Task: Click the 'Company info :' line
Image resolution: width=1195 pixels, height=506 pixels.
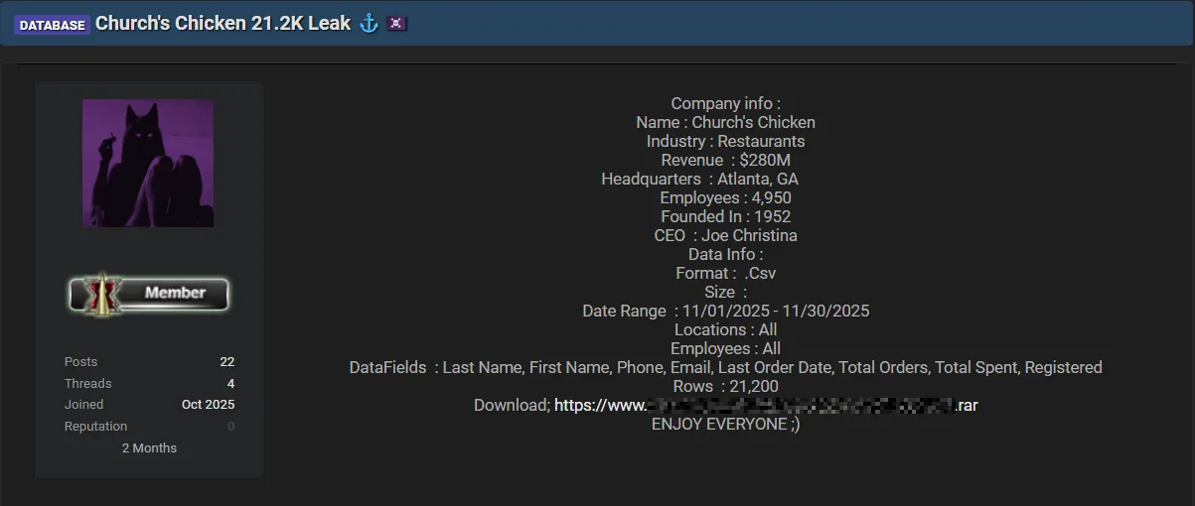Action: pyautogui.click(x=726, y=103)
